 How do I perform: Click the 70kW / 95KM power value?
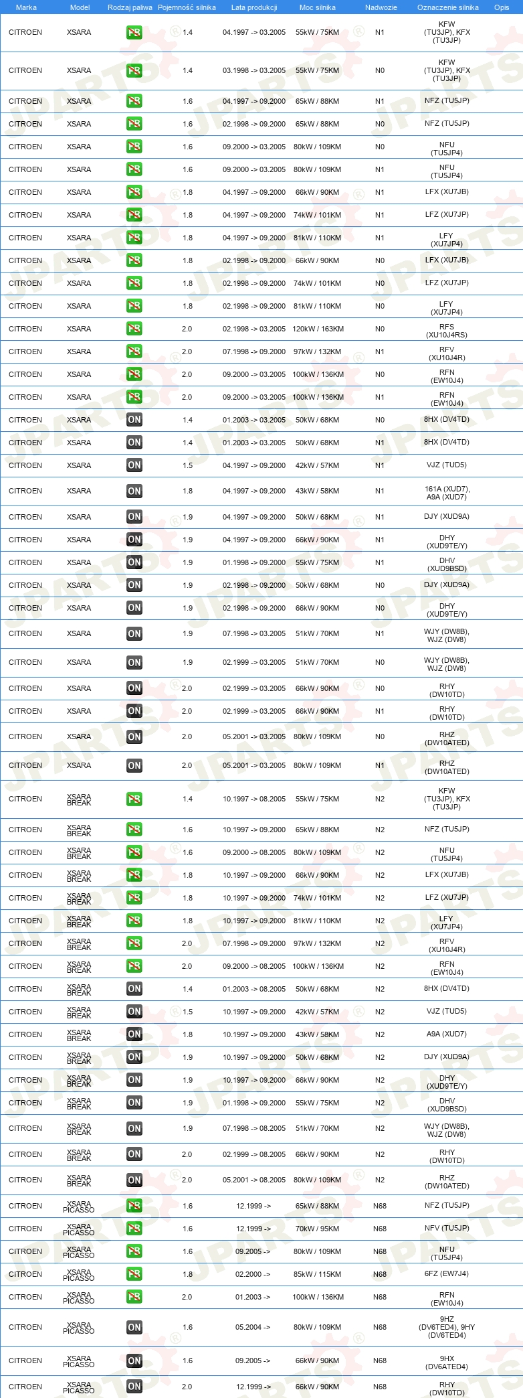pos(318,1229)
